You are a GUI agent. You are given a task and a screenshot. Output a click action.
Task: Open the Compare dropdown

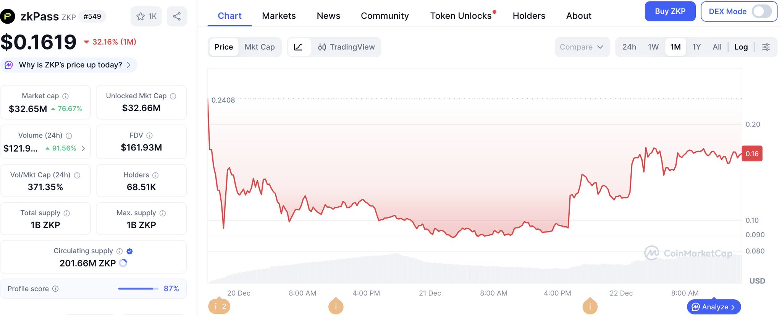point(582,47)
